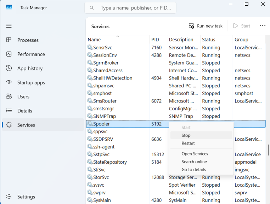Open the App history page icon
This screenshot has width=270, height=204.
pyautogui.click(x=9, y=69)
